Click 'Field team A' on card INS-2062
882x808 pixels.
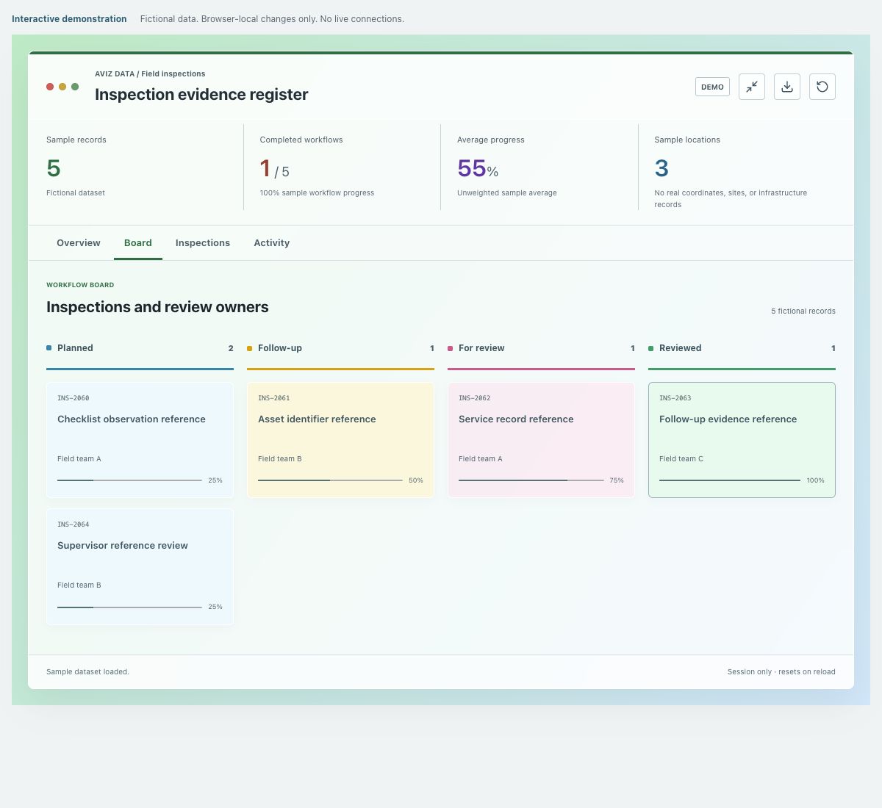(481, 459)
